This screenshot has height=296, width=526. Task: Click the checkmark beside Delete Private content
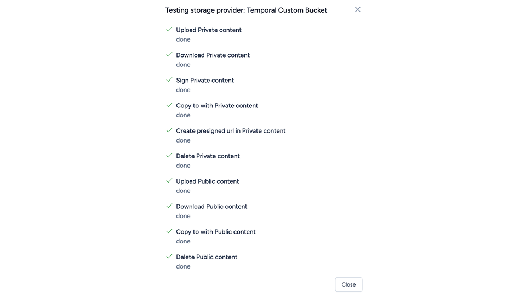[169, 156]
